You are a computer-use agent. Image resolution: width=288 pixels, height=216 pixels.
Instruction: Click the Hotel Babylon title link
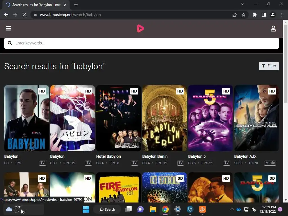click(109, 156)
